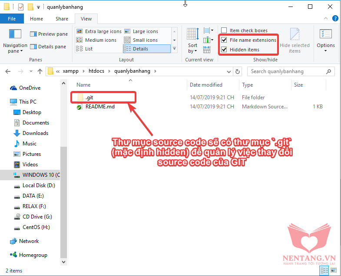
Task: Select Extra large icons layout
Action: [99, 31]
